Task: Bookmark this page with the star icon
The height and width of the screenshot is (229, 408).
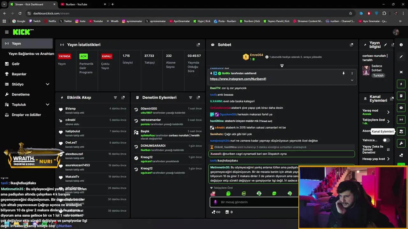Action: [351, 13]
